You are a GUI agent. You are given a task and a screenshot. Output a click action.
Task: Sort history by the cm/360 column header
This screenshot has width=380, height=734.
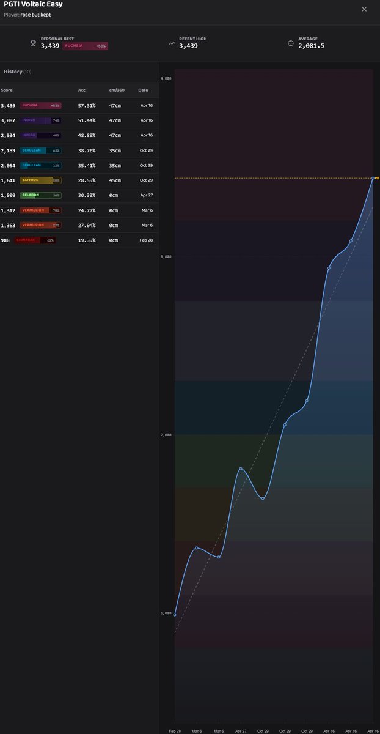coord(117,90)
